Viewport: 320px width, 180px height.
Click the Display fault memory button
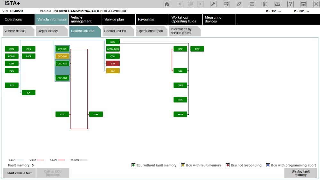[300, 173]
